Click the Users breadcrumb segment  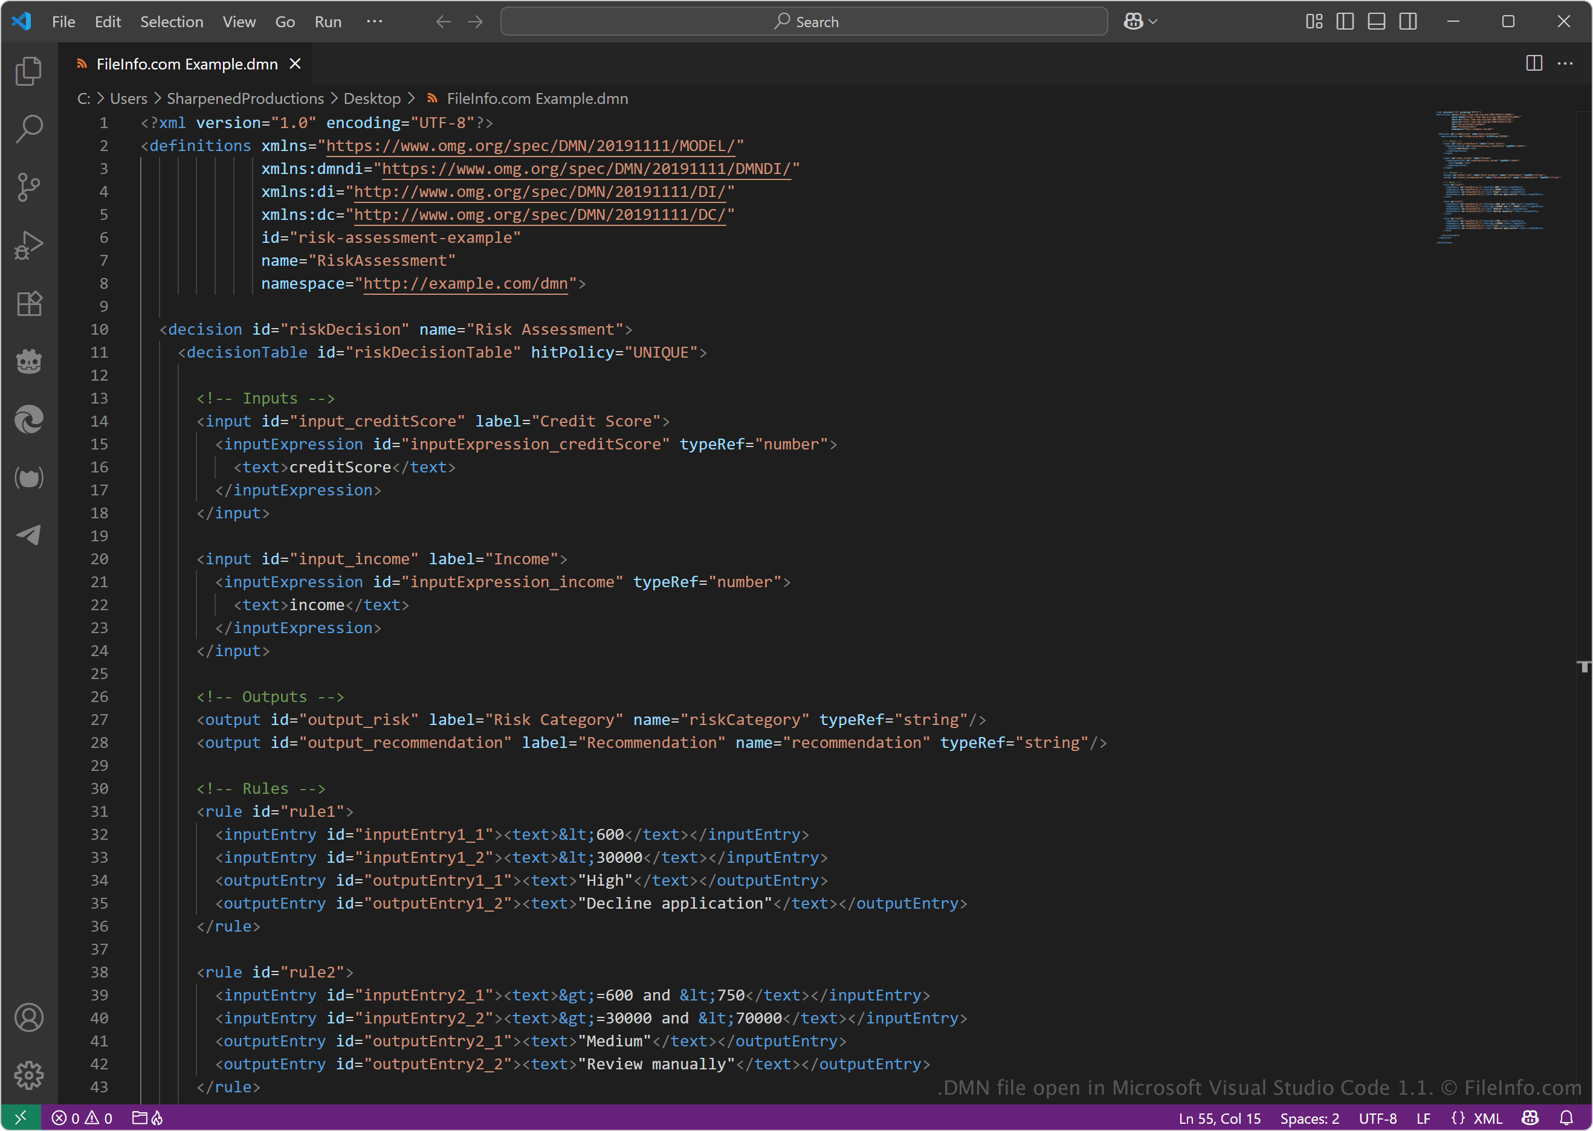128,99
